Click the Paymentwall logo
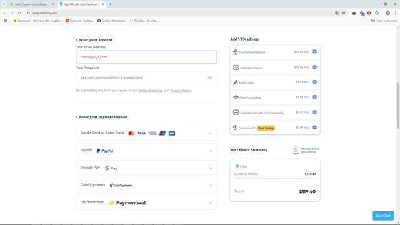The height and width of the screenshot is (225, 400). tap(127, 202)
